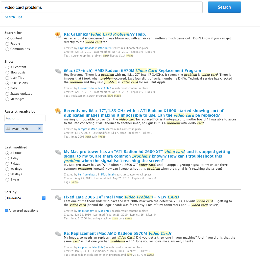This screenshot has height=256, width=260.
Task: Open Recently my iMac 17"/1.83 GHz result
Action: 144,113
